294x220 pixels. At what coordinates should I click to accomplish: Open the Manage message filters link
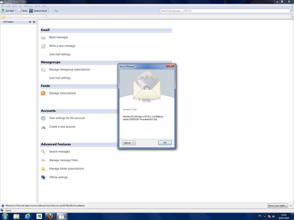[x=64, y=160]
